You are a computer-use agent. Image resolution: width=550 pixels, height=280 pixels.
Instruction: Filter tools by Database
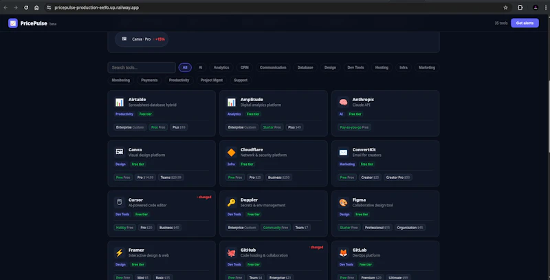(305, 67)
